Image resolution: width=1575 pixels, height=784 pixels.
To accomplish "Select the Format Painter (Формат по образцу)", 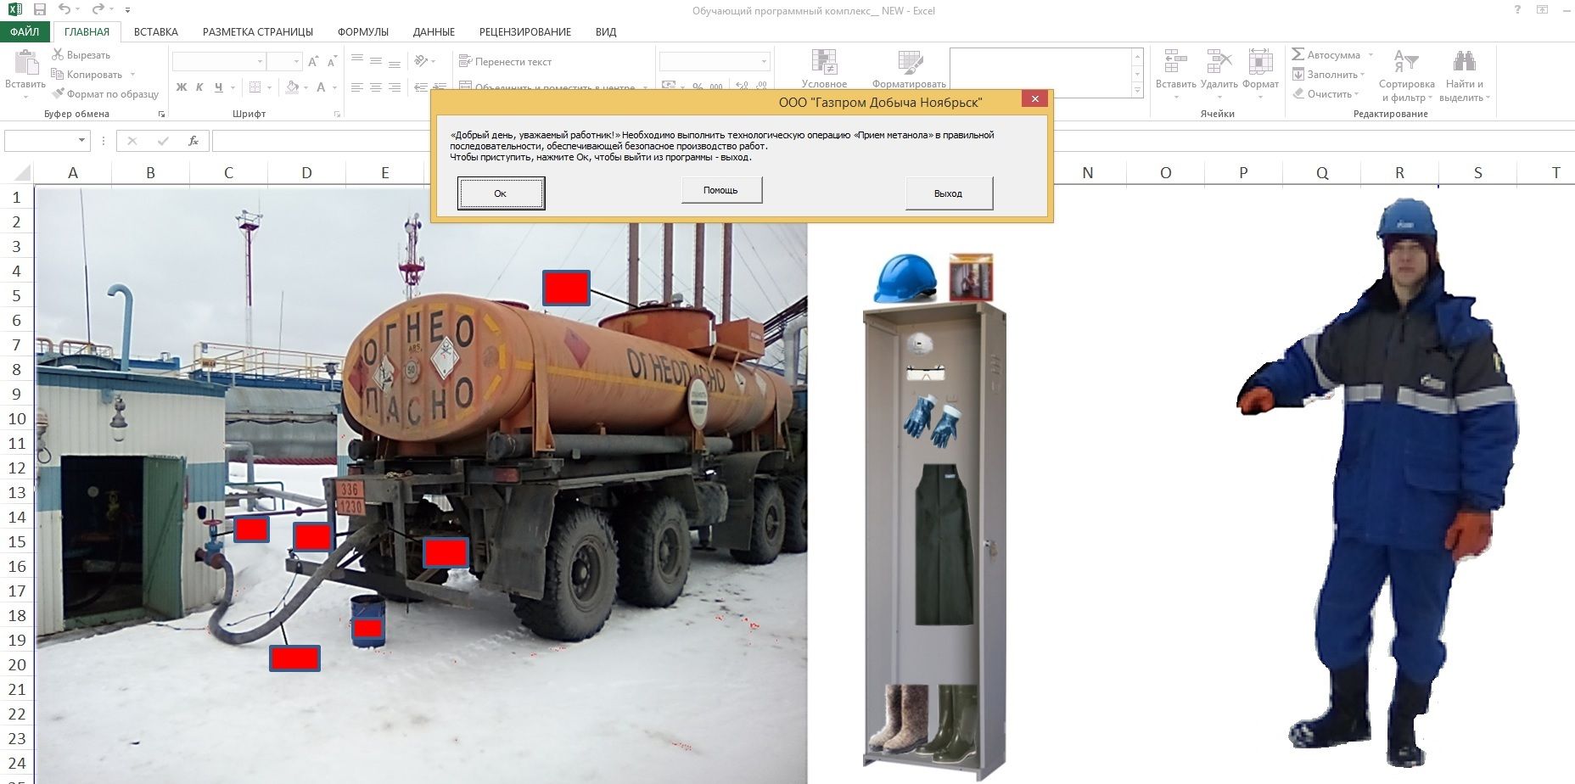I will (x=105, y=93).
